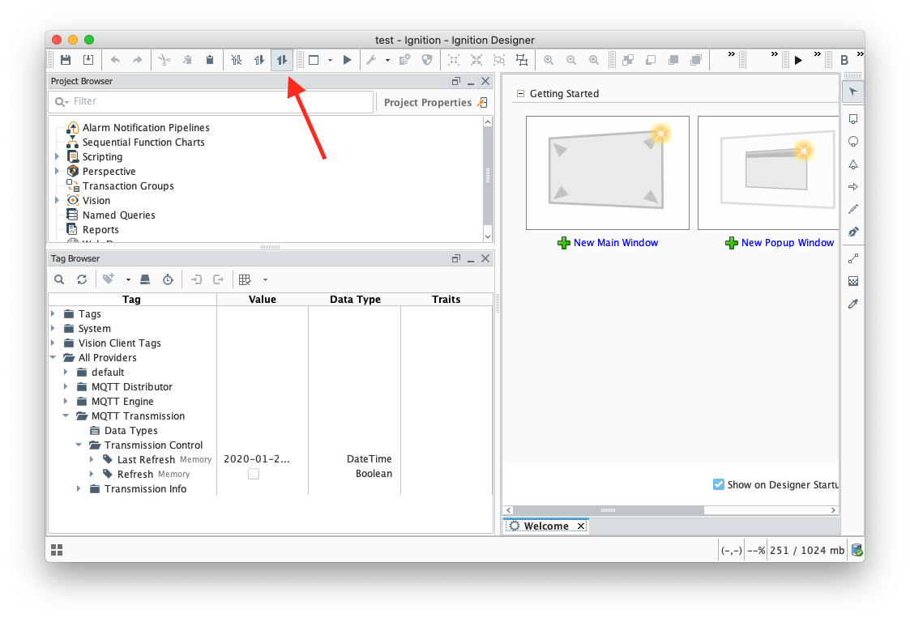
Task: Toggle the Refresh tag value checkbox
Action: [254, 474]
